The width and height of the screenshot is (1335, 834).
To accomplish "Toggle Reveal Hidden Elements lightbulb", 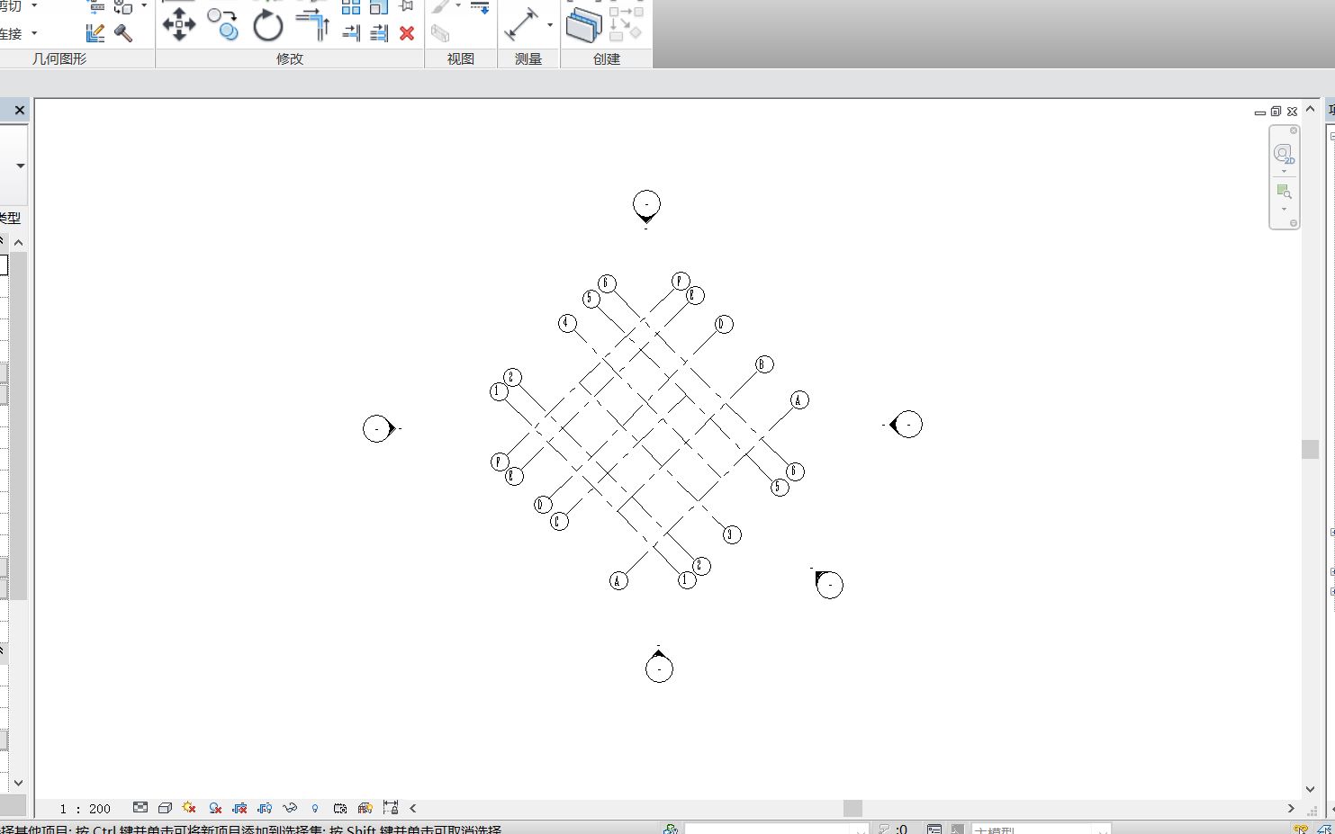I will pos(314,808).
